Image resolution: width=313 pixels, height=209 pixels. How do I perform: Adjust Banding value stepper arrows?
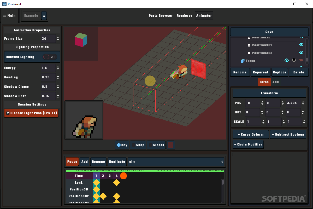click(x=58, y=77)
